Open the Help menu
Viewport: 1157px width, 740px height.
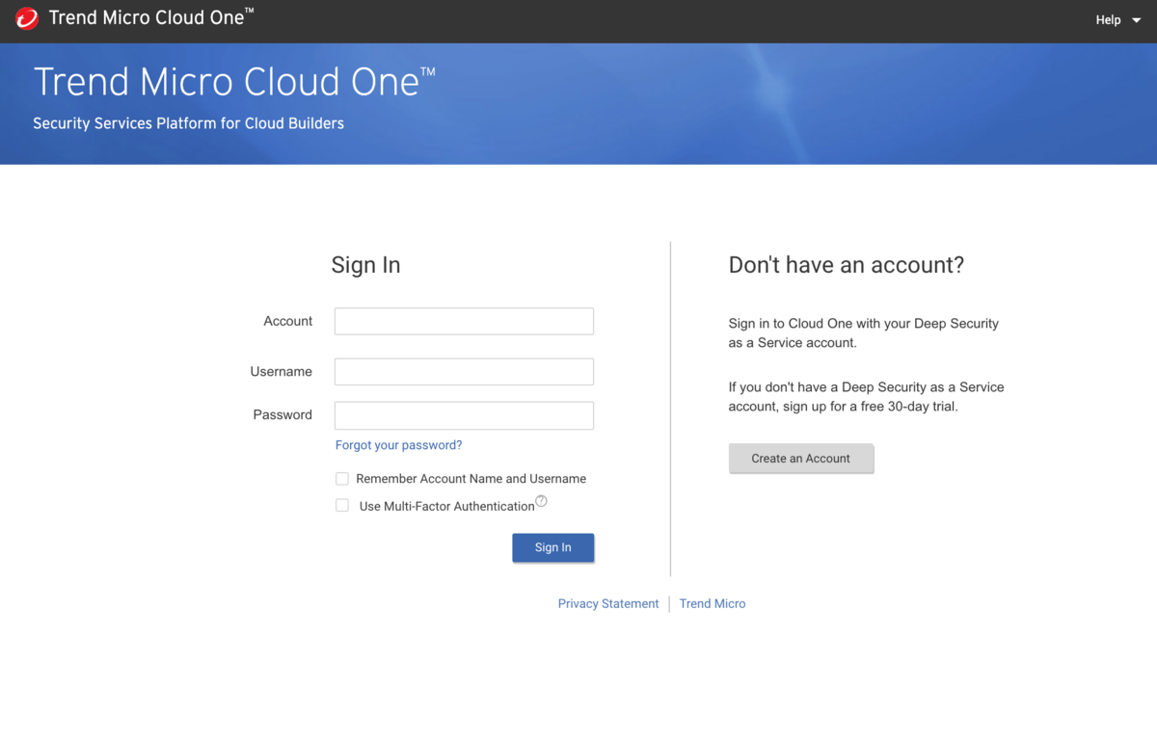point(1117,19)
